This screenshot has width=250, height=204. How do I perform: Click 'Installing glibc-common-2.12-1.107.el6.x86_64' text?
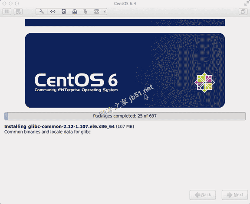pos(59,127)
